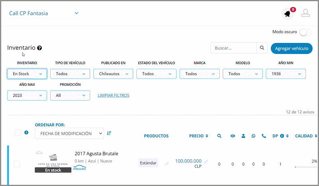319x186 pixels.
Task: Enable the Modo oscuro switch
Action: (x=305, y=32)
